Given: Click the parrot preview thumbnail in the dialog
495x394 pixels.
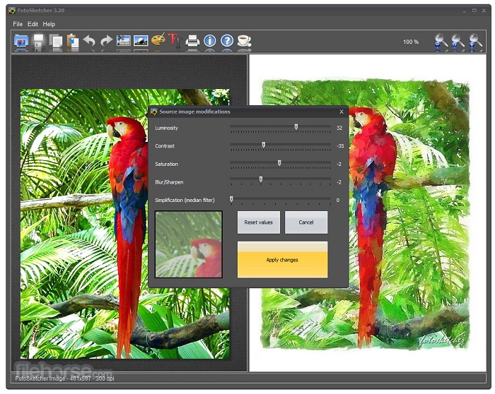Looking at the screenshot, I should 189,244.
